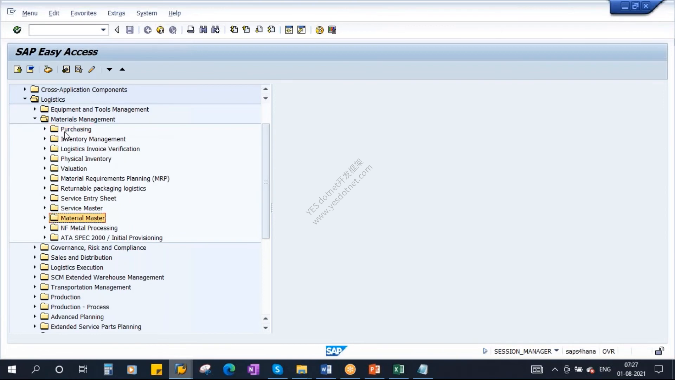Click the SAP Business Workplace icon
675x380 pixels.
[x=48, y=69]
